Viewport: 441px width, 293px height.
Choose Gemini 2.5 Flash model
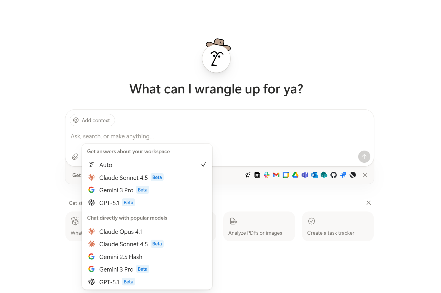click(121, 257)
